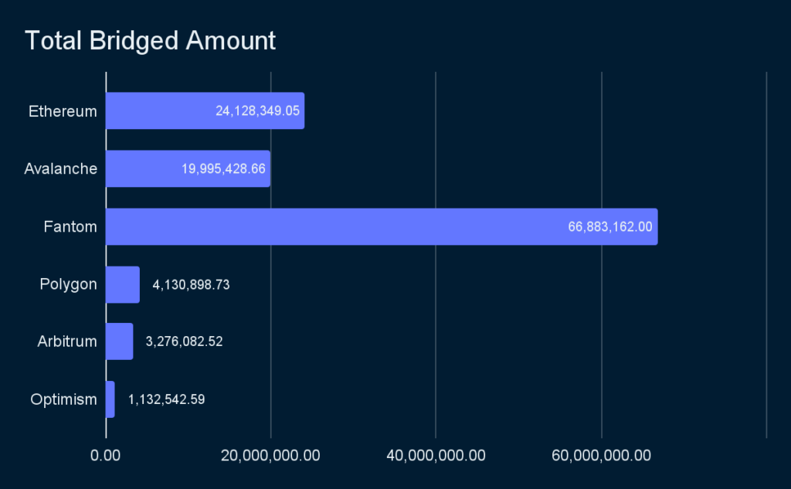Select the small Optimism bar

[110, 399]
